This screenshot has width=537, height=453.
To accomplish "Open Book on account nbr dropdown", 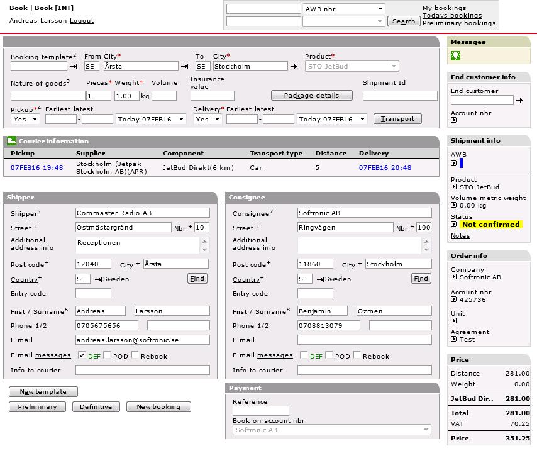I will (x=332, y=430).
